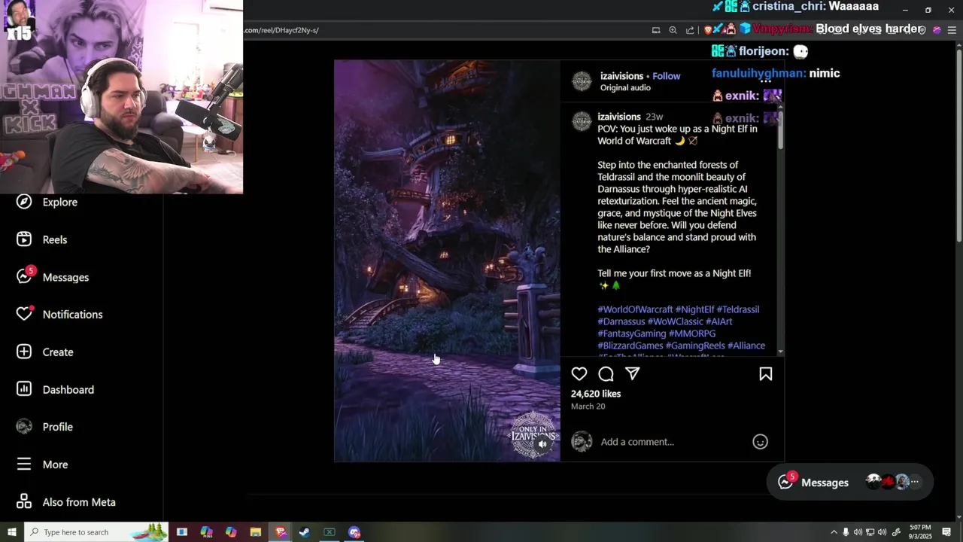Open the Messages icon in the sidebar
The image size is (963, 542).
click(x=24, y=276)
